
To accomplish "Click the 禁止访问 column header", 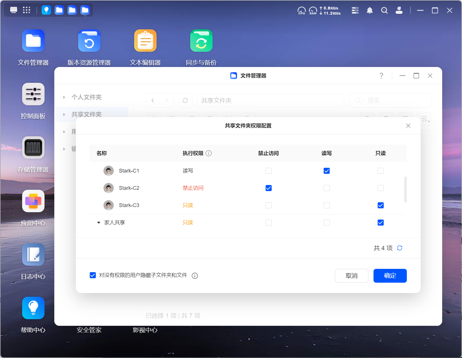I will [x=268, y=153].
